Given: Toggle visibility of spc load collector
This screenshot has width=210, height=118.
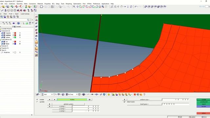Looking at the screenshot, I should click(2, 42).
